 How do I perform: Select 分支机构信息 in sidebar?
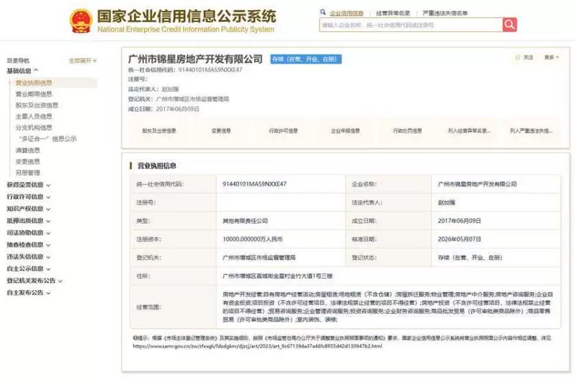click(34, 127)
